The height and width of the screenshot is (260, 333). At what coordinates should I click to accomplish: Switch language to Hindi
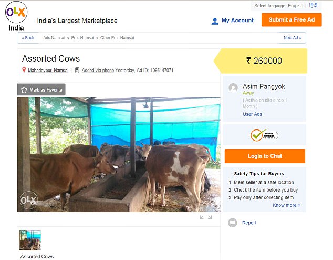(x=313, y=6)
